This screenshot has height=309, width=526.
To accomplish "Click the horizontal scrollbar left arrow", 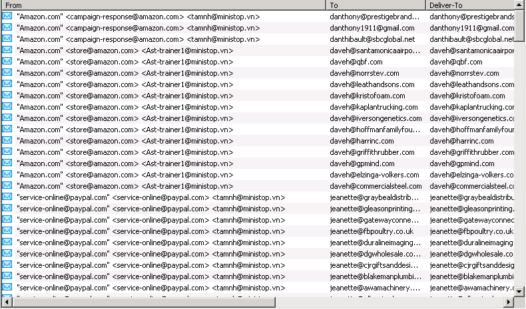I will [7, 302].
